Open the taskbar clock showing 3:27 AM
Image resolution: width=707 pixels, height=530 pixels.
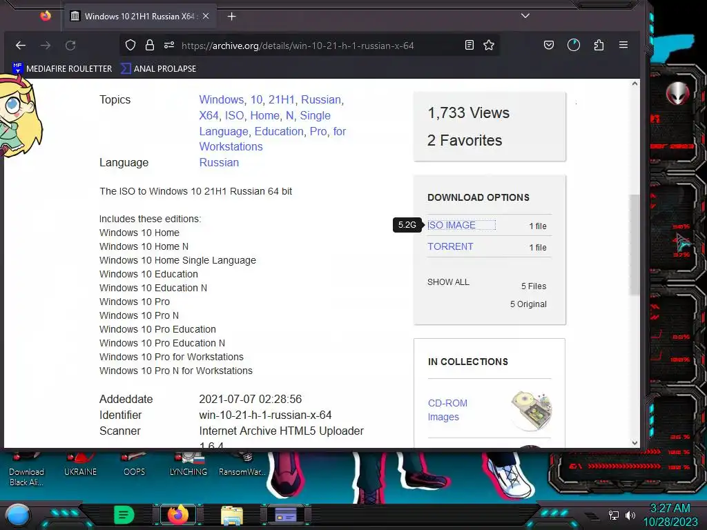(670, 515)
